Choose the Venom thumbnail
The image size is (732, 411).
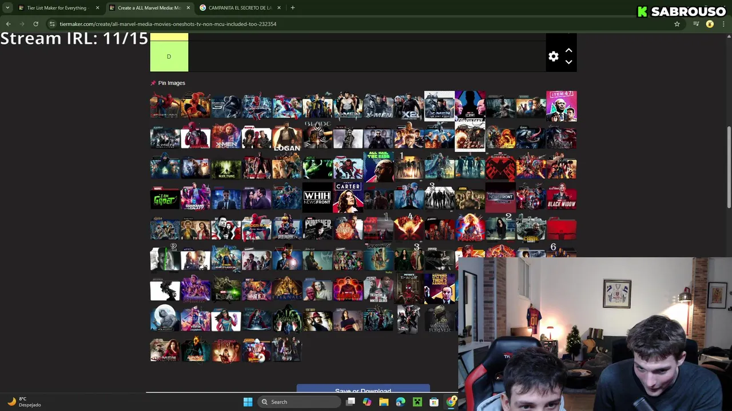click(531, 137)
